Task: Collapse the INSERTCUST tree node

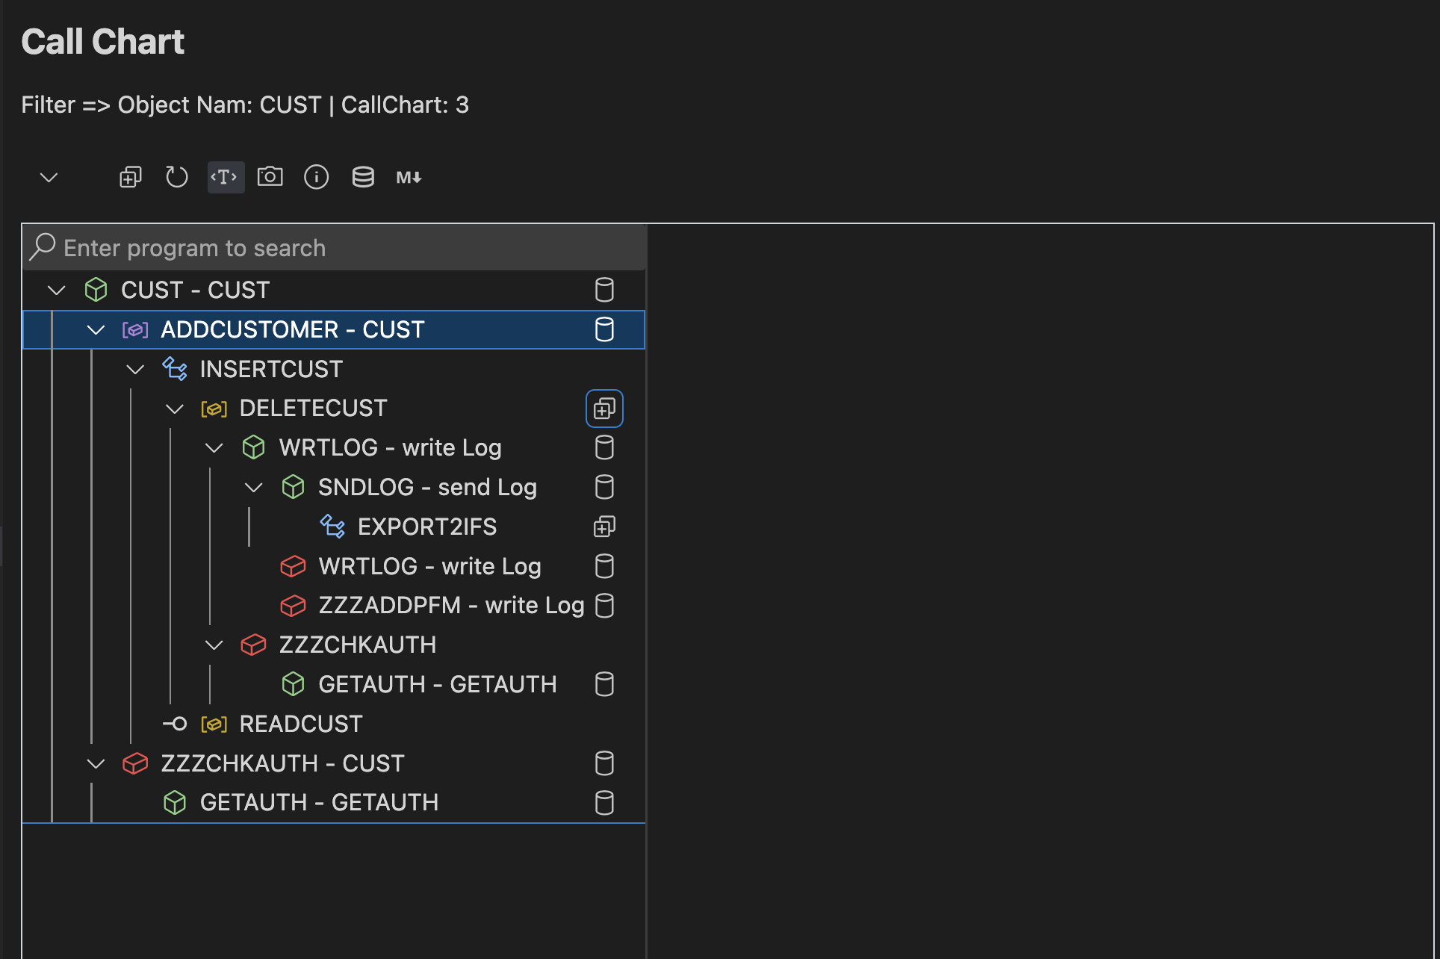Action: pyautogui.click(x=135, y=369)
